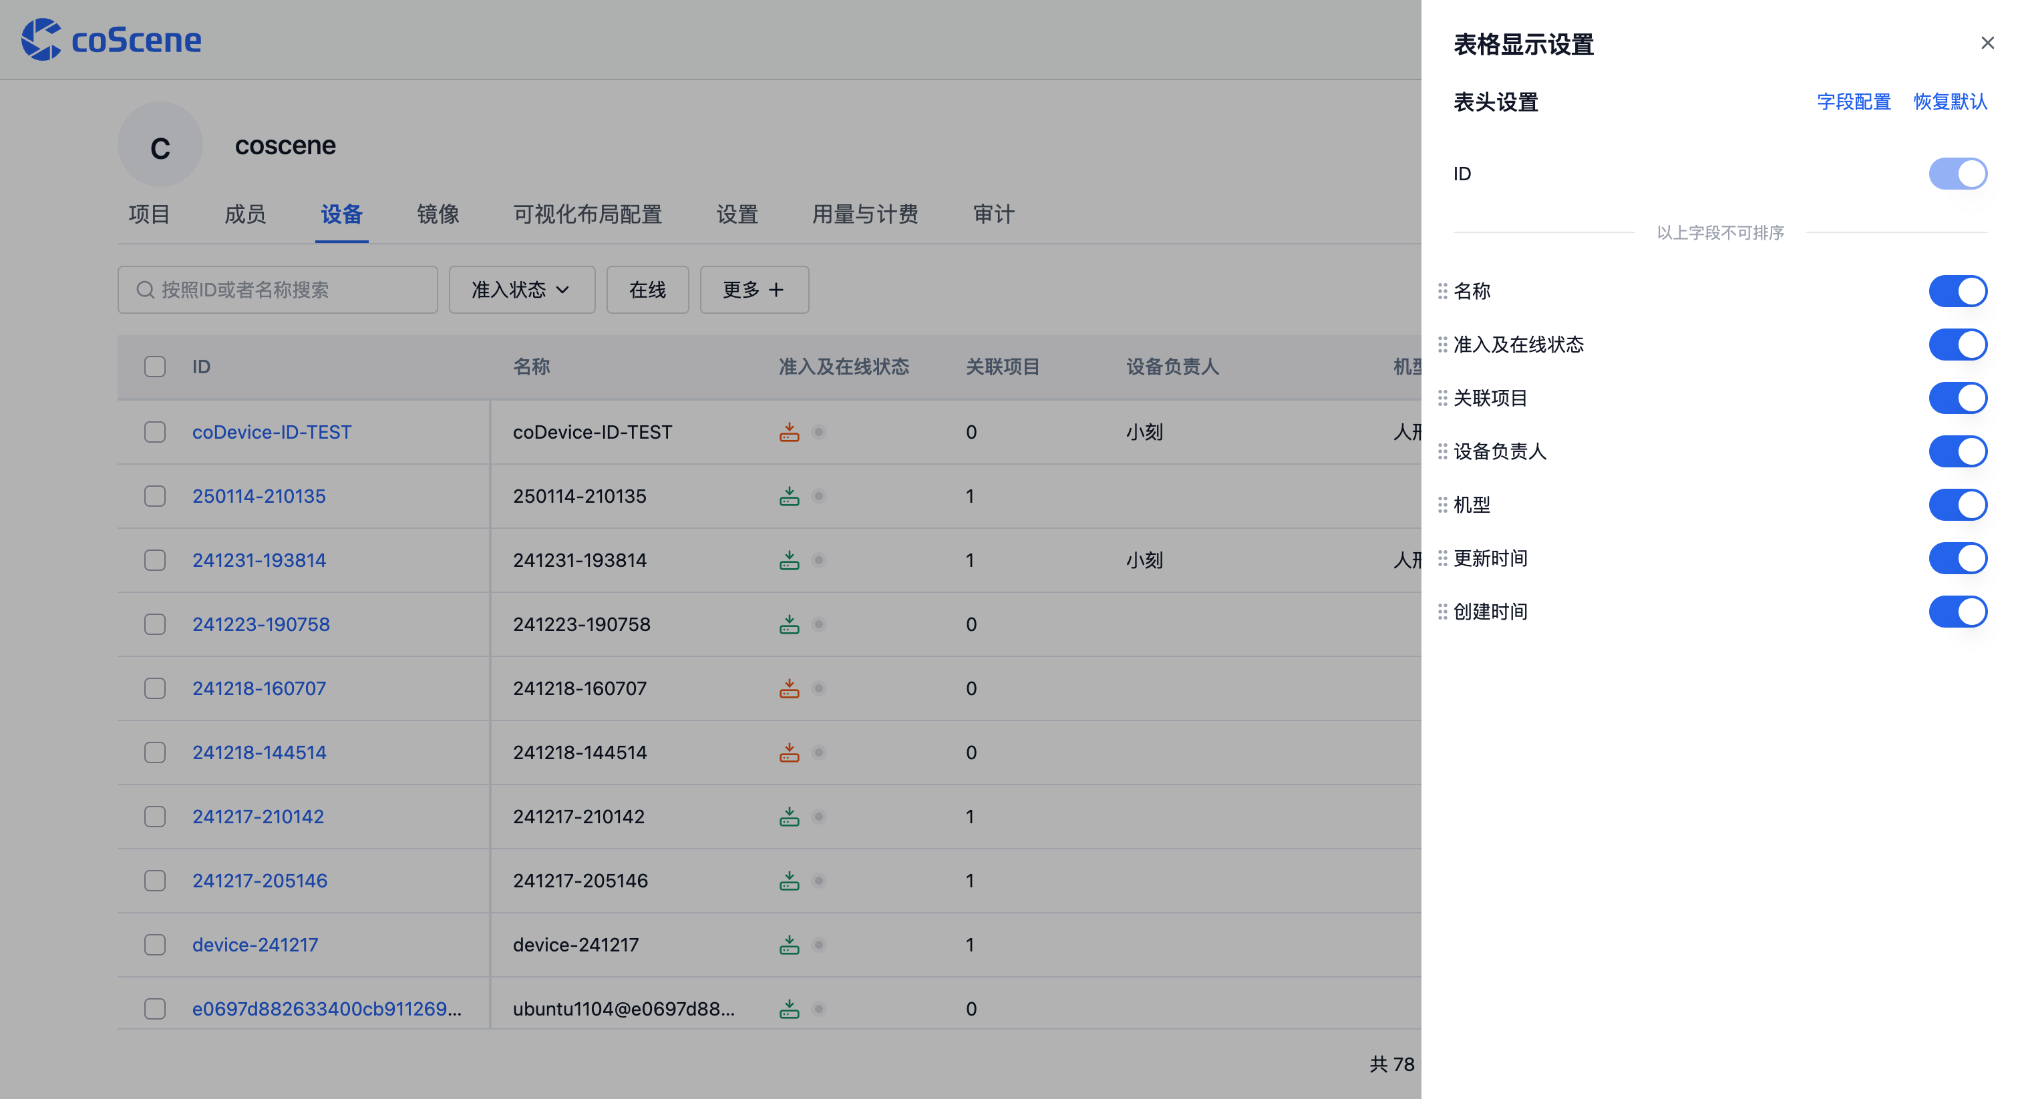Check the box for coDevice-ID-TEST row

[x=154, y=432]
